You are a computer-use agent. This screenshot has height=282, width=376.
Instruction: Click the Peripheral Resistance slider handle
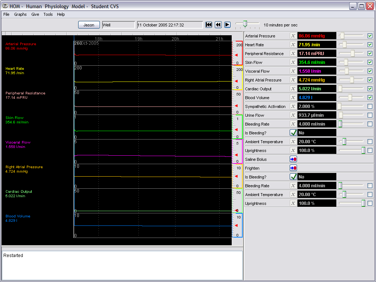point(352,54)
